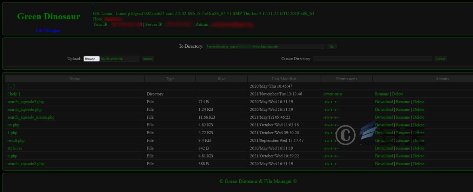Open search_zipcode_memo.php file
Screen dimensions: 473x192
[31, 117]
